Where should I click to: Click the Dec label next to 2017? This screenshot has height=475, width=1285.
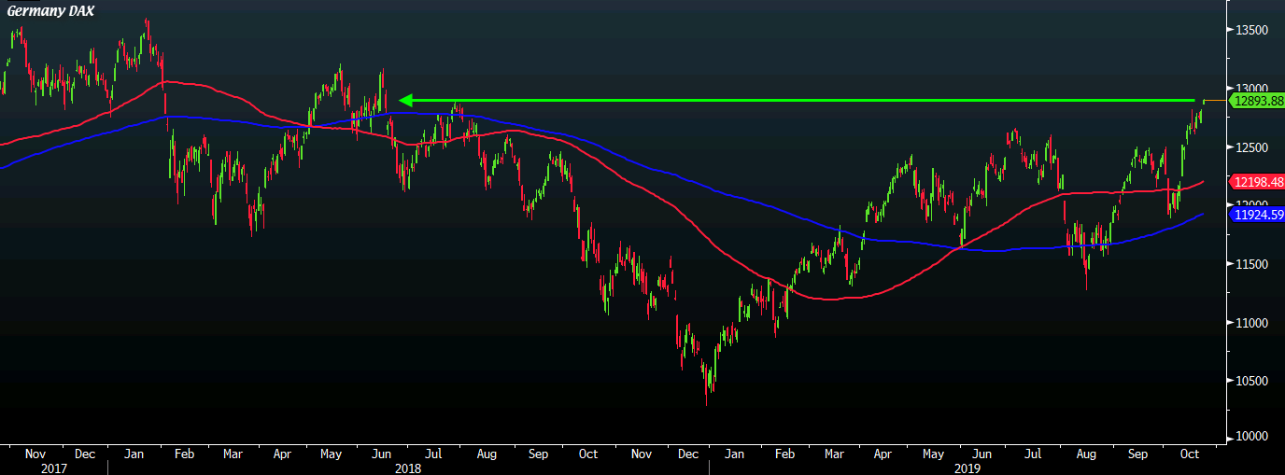[84, 454]
